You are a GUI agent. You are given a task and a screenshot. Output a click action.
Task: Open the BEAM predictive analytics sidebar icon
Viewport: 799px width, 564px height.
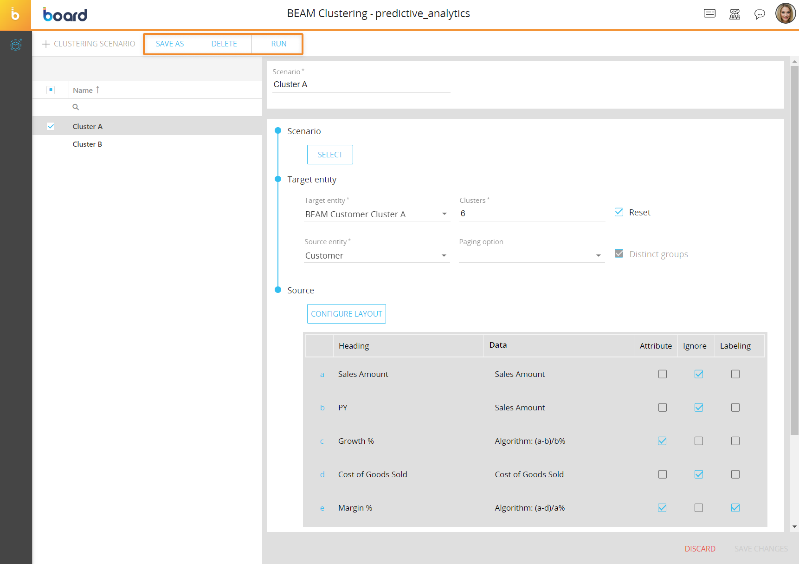point(16,45)
